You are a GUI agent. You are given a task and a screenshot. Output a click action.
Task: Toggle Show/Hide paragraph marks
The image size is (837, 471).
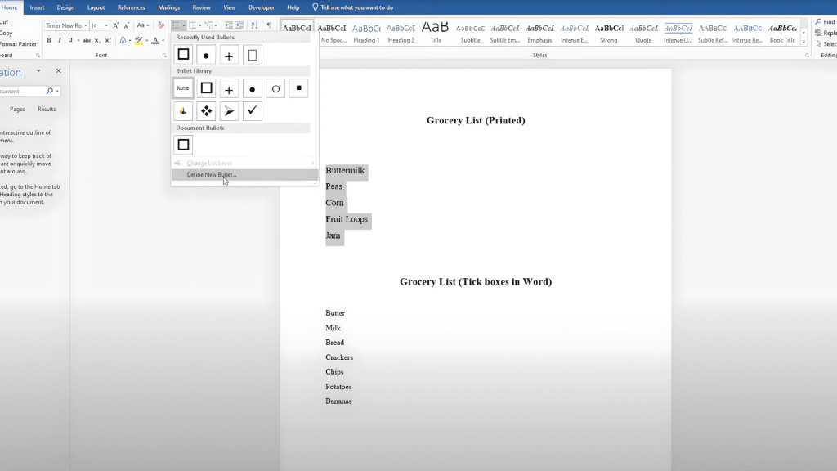pyautogui.click(x=269, y=25)
